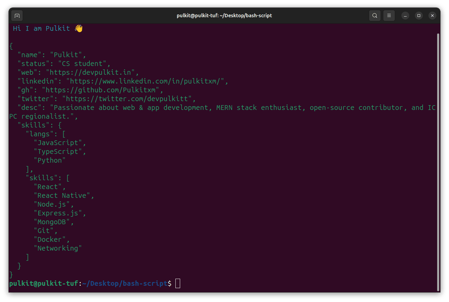This screenshot has width=449, height=302.
Task: Click "MongoDB" in the skills array
Action: coord(53,222)
